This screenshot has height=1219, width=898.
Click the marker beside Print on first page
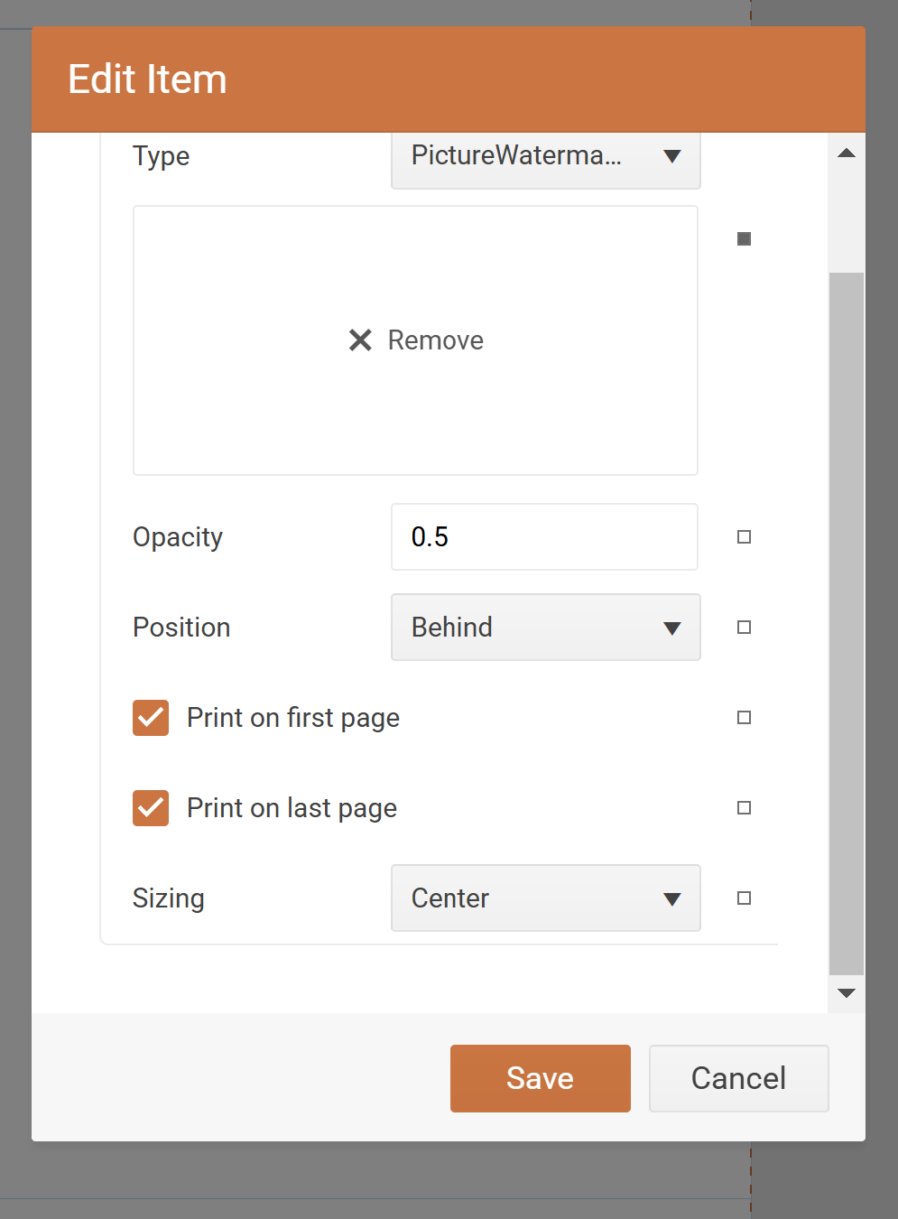point(744,718)
